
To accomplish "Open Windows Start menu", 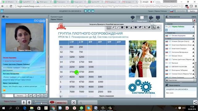I will 3,108.
